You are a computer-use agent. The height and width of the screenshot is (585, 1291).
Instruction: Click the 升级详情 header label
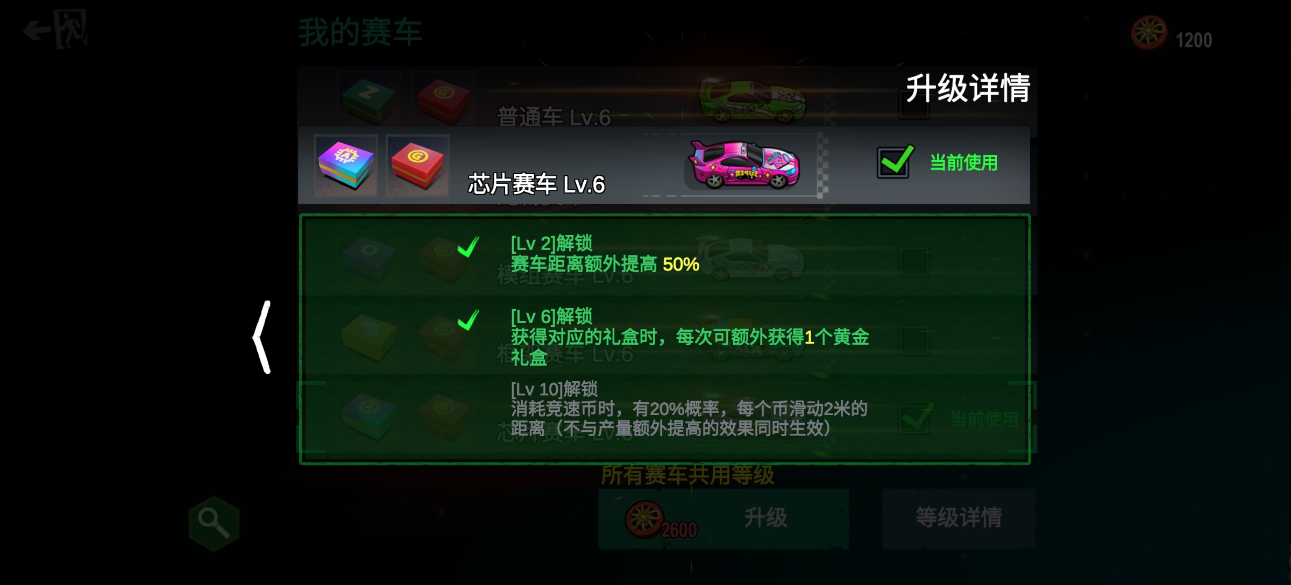point(968,88)
